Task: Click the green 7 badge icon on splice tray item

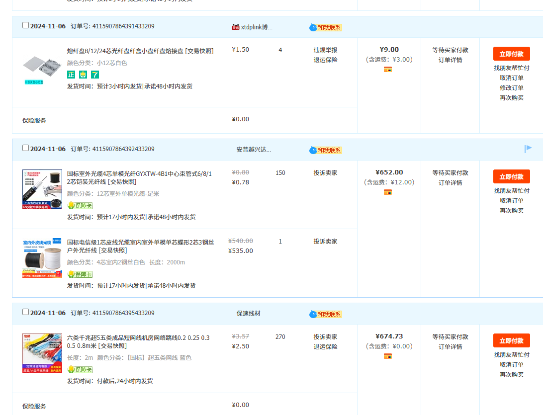Action: click(95, 75)
